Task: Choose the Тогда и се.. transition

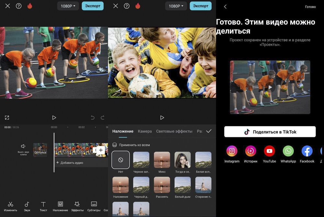Action: (183, 160)
